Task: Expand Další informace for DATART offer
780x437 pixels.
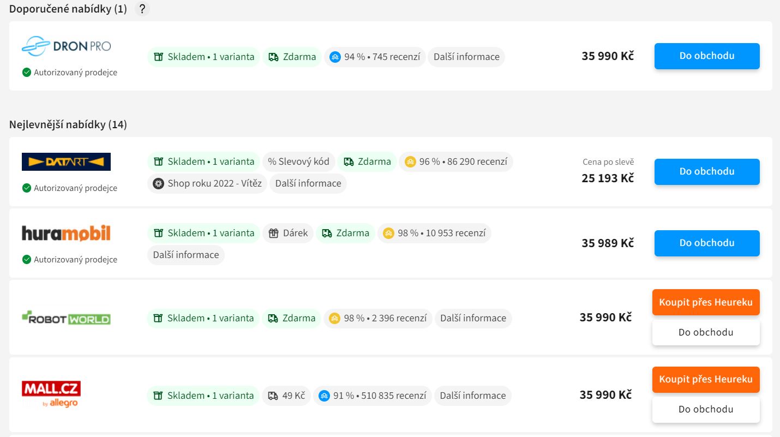Action: (x=308, y=183)
